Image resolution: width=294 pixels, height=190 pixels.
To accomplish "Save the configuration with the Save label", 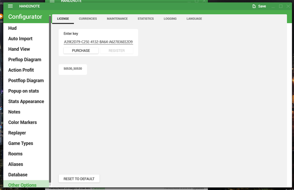I will point(262,6).
